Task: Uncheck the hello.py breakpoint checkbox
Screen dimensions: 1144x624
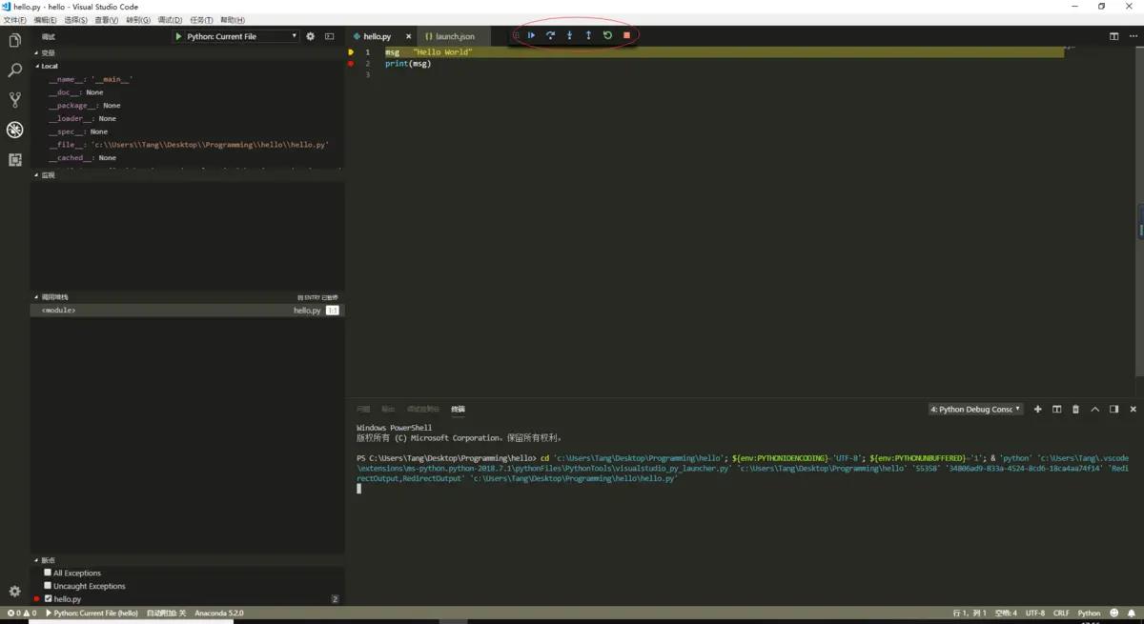Action: pyautogui.click(x=48, y=599)
